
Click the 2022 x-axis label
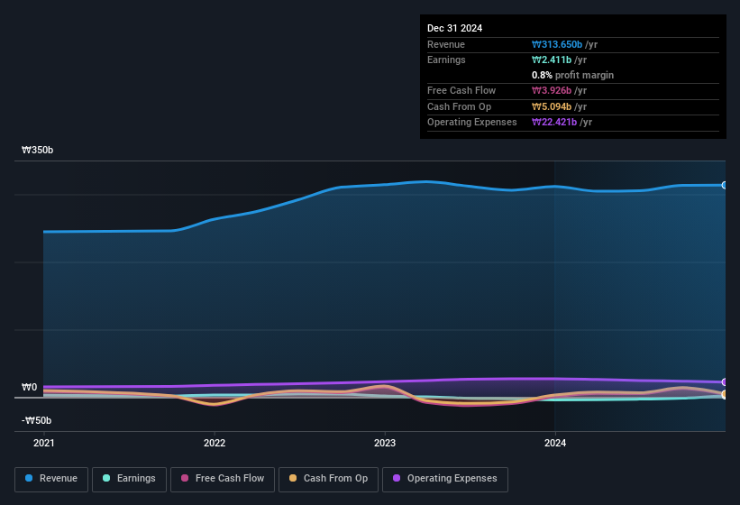[215, 443]
